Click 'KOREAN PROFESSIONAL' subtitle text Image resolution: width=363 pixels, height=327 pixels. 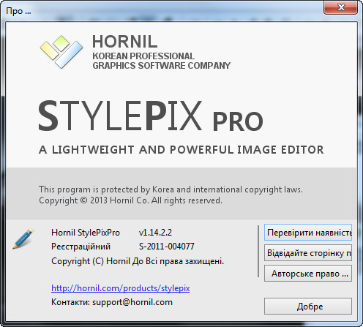[x=143, y=56]
